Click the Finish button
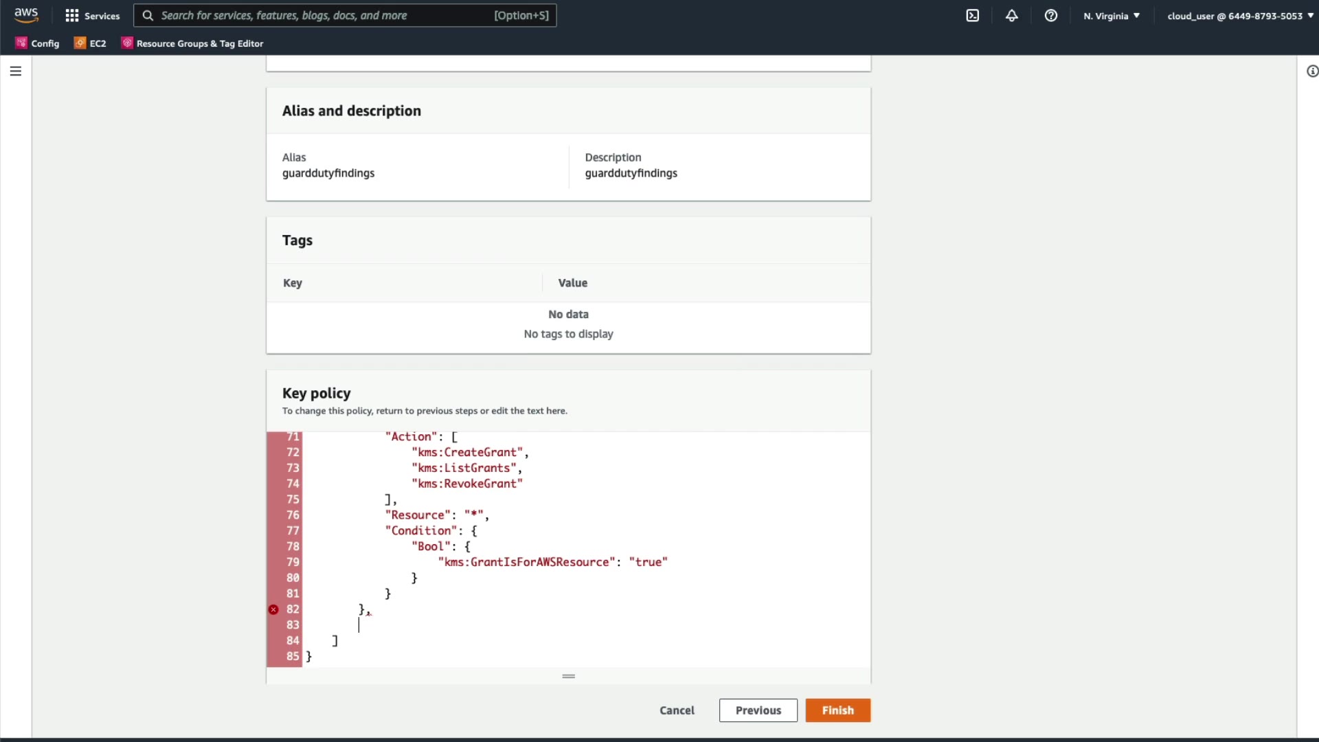The image size is (1319, 742). 837,710
